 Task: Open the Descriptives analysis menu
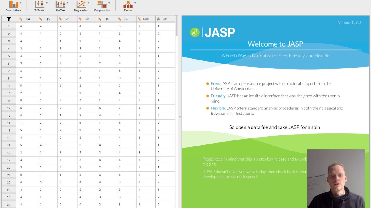tap(13, 6)
